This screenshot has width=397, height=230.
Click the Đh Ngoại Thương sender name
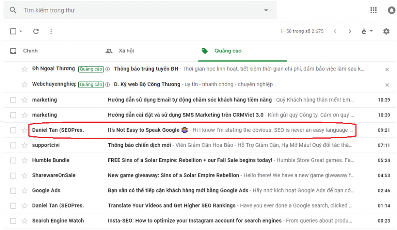coord(54,69)
